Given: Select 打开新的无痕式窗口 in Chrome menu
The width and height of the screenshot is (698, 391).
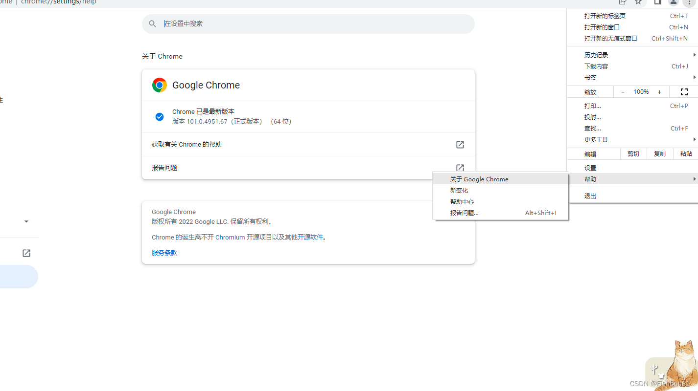Looking at the screenshot, I should [632, 38].
